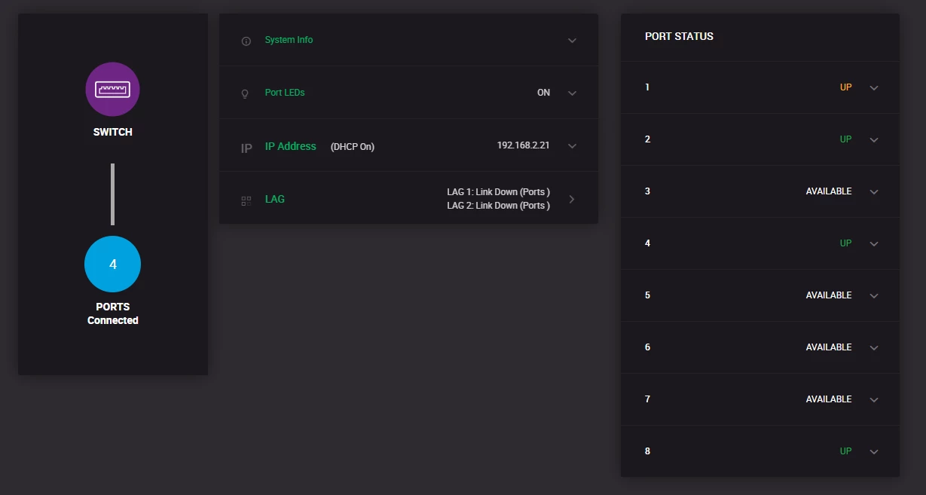The image size is (926, 495).
Task: Expand the System Info section
Action: 572,41
